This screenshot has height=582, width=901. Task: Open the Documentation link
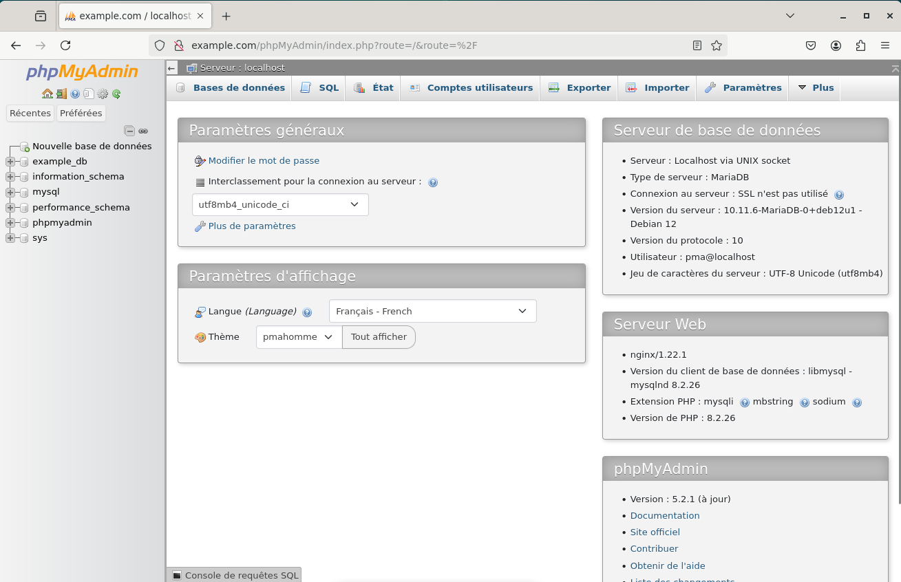pyautogui.click(x=665, y=516)
